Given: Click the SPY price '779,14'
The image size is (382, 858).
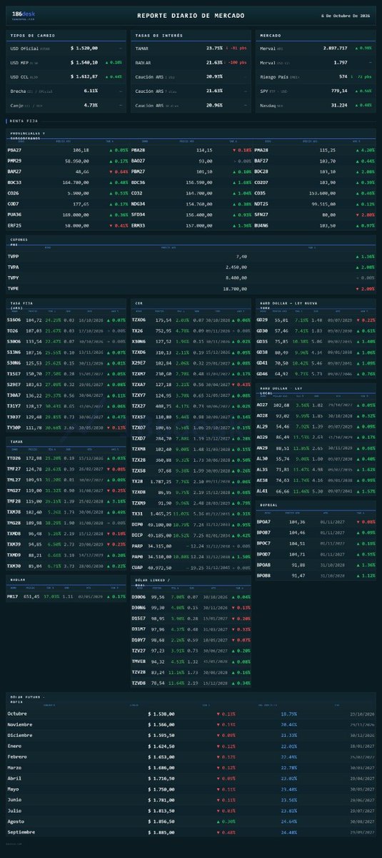Looking at the screenshot, I should pyautogui.click(x=339, y=91).
